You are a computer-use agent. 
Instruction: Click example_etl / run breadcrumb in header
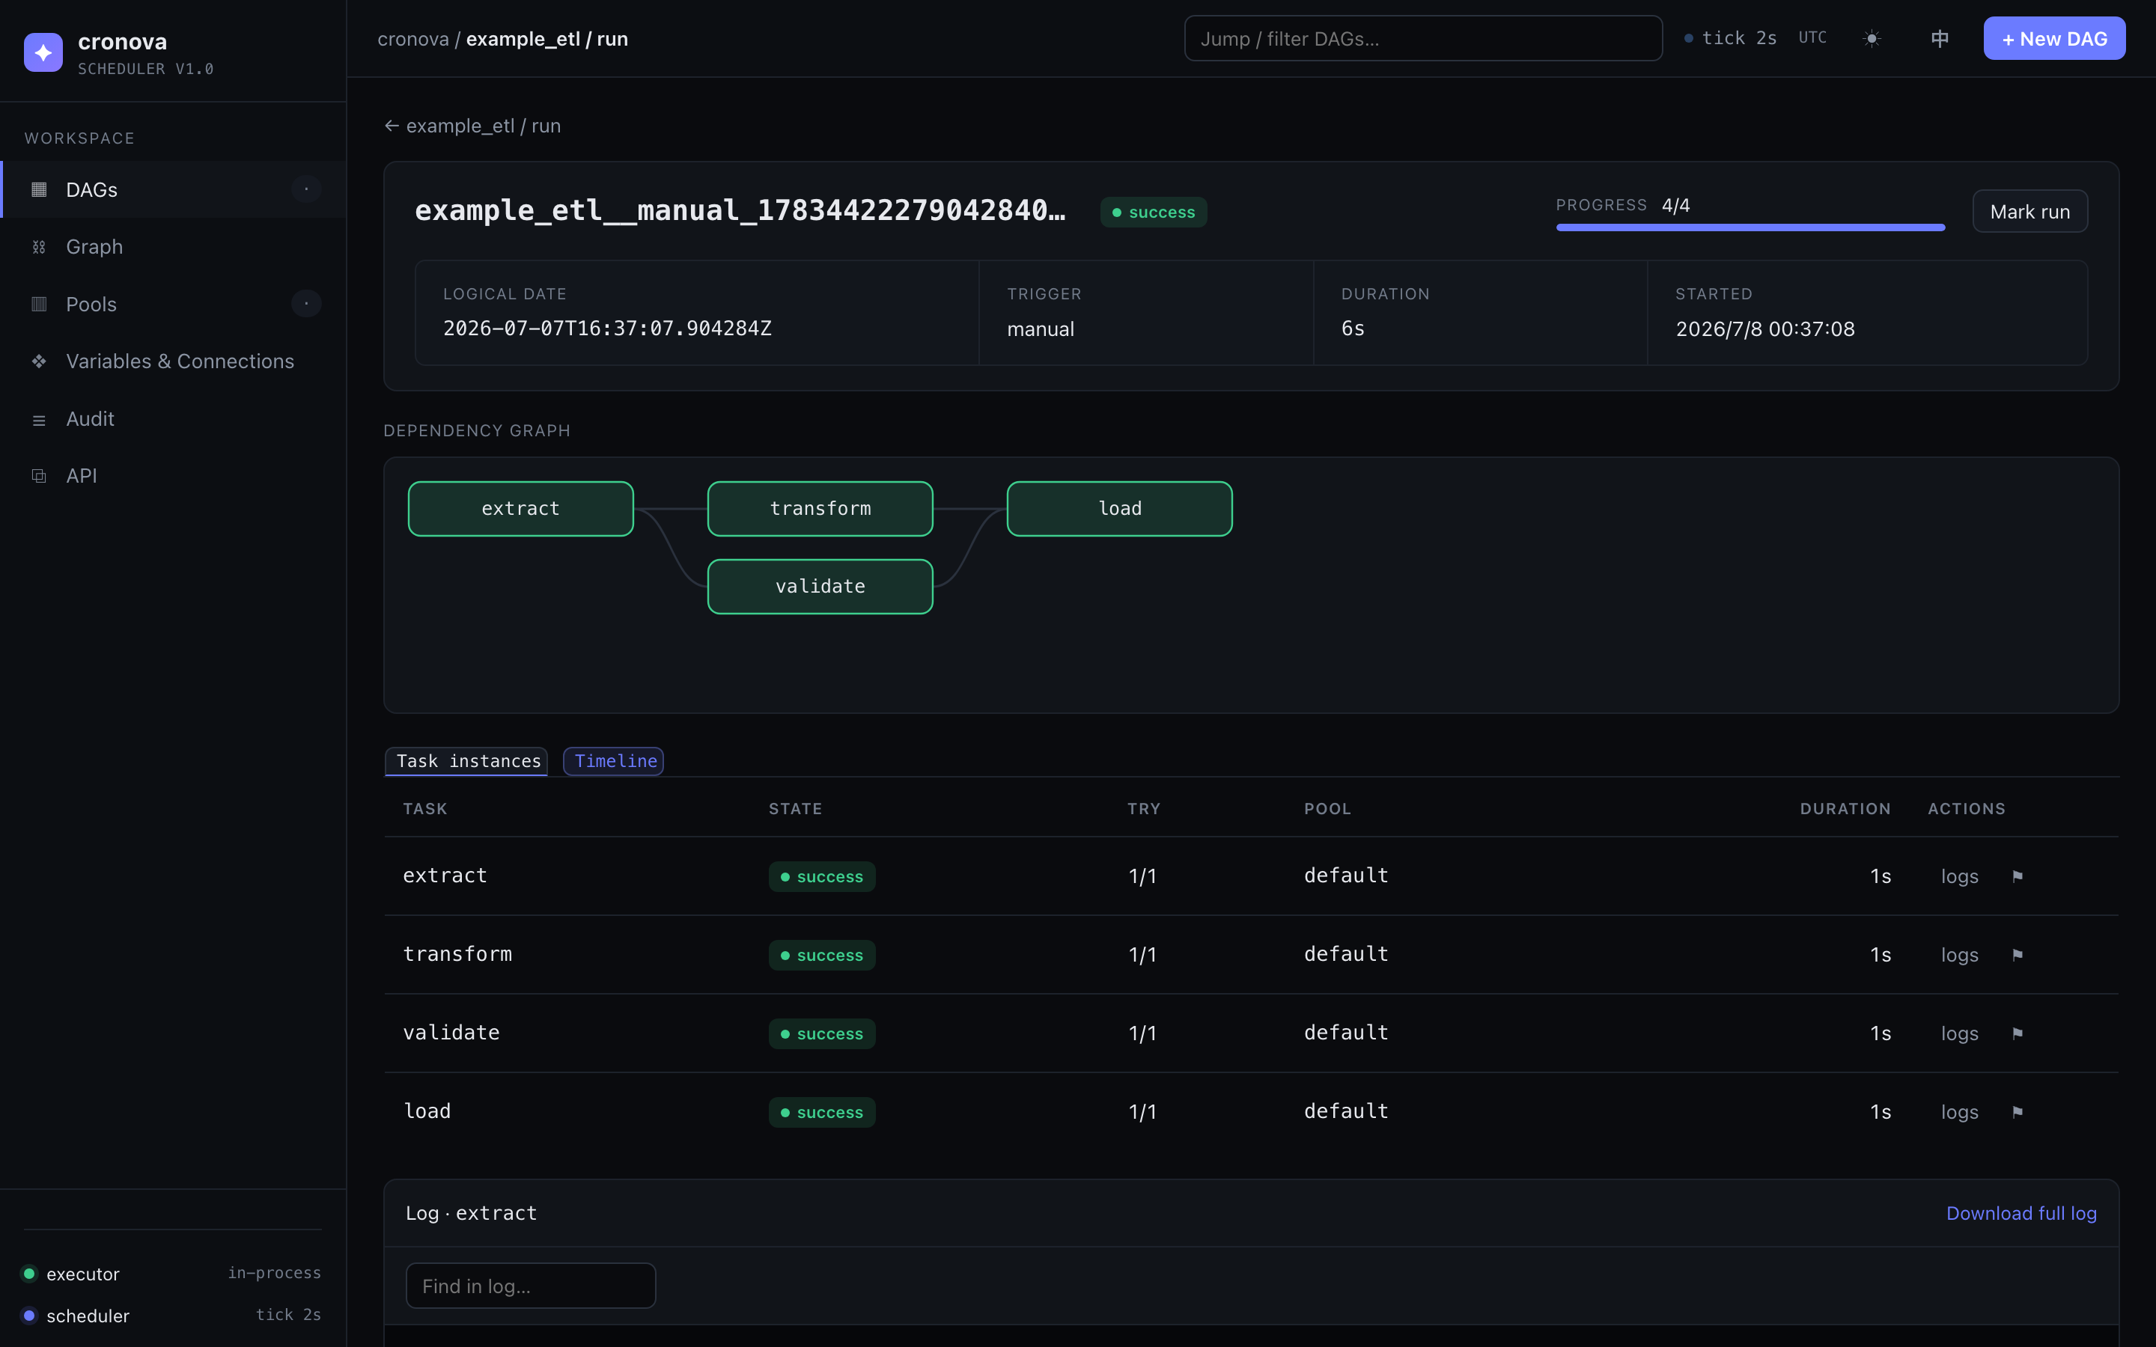(x=547, y=39)
